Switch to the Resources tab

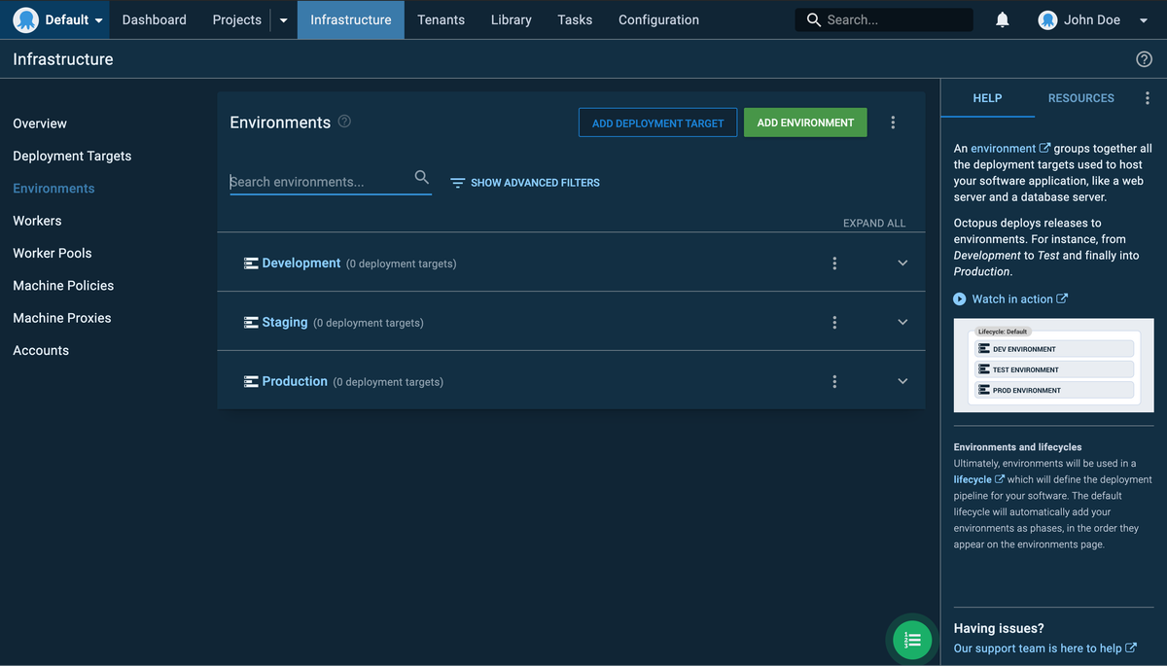(x=1080, y=98)
